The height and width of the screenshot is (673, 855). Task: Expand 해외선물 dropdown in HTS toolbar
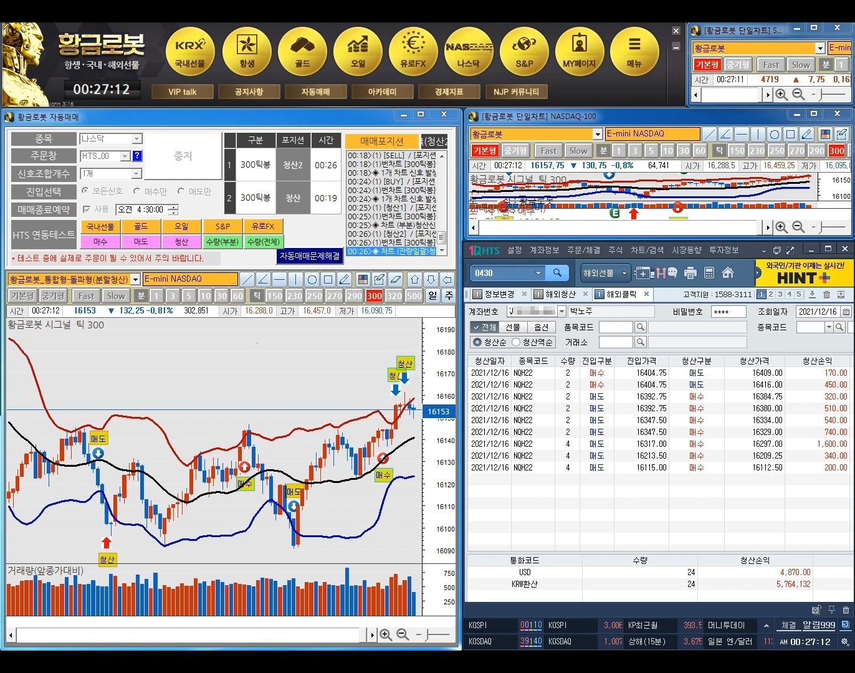624,273
